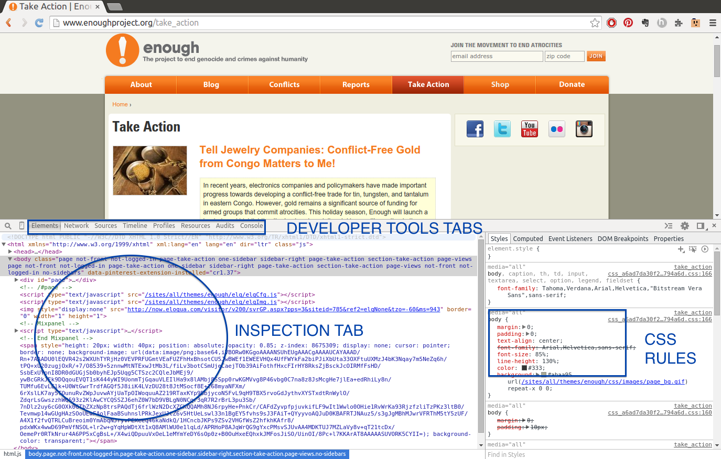
Task: Open the Chrome hamburger menu
Action: click(x=713, y=23)
